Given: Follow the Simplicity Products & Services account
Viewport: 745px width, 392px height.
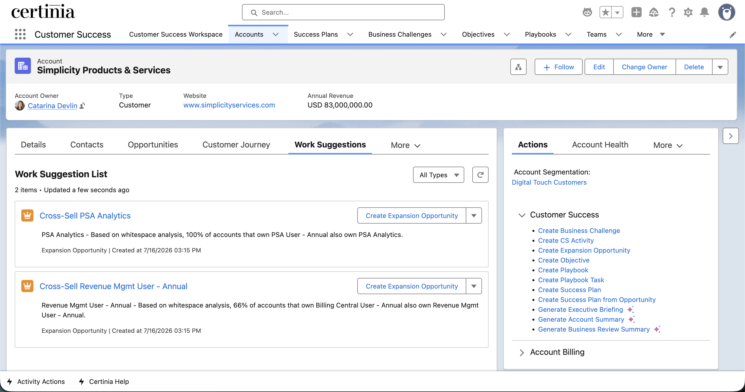Looking at the screenshot, I should click(x=558, y=67).
